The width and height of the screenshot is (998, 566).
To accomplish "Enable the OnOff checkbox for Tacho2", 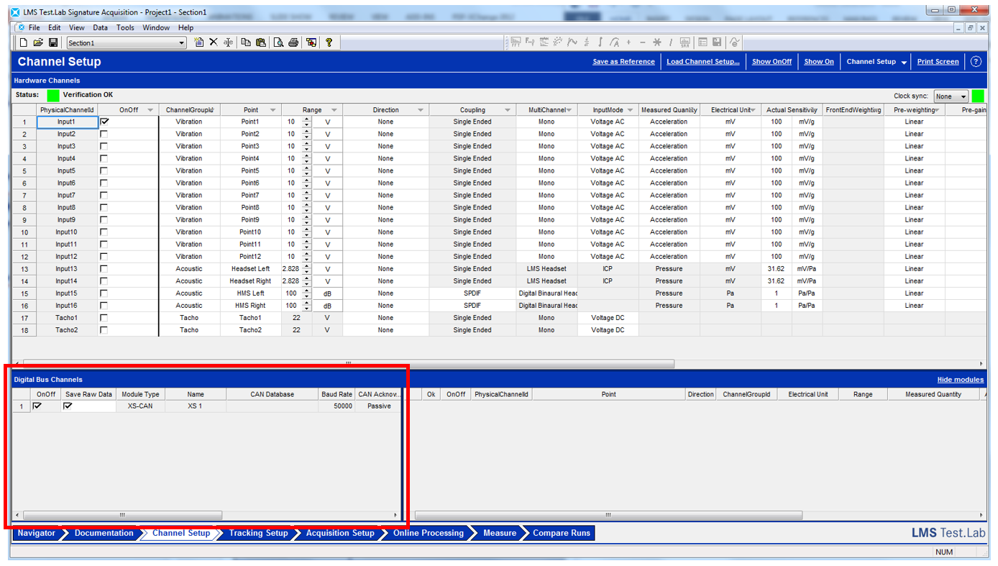I will [104, 329].
